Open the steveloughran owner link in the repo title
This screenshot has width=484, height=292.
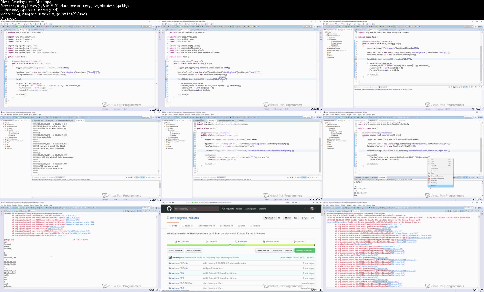click(178, 218)
